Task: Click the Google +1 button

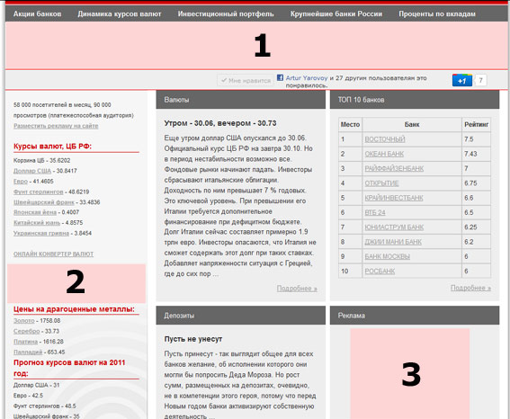Action: click(x=461, y=80)
